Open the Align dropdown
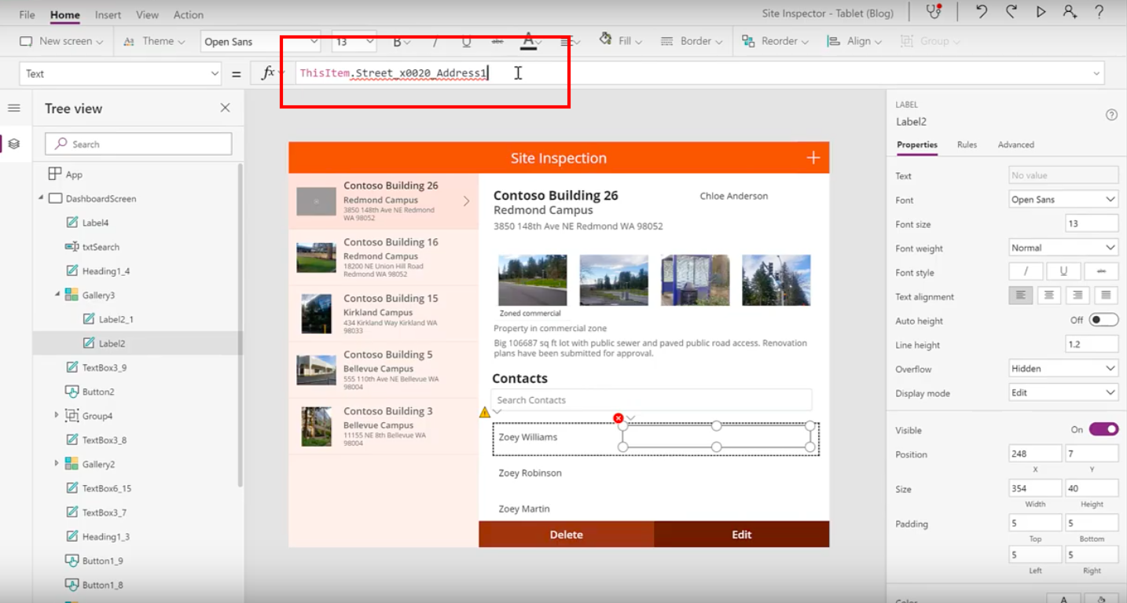Viewport: 1127px width, 603px height. coord(854,41)
